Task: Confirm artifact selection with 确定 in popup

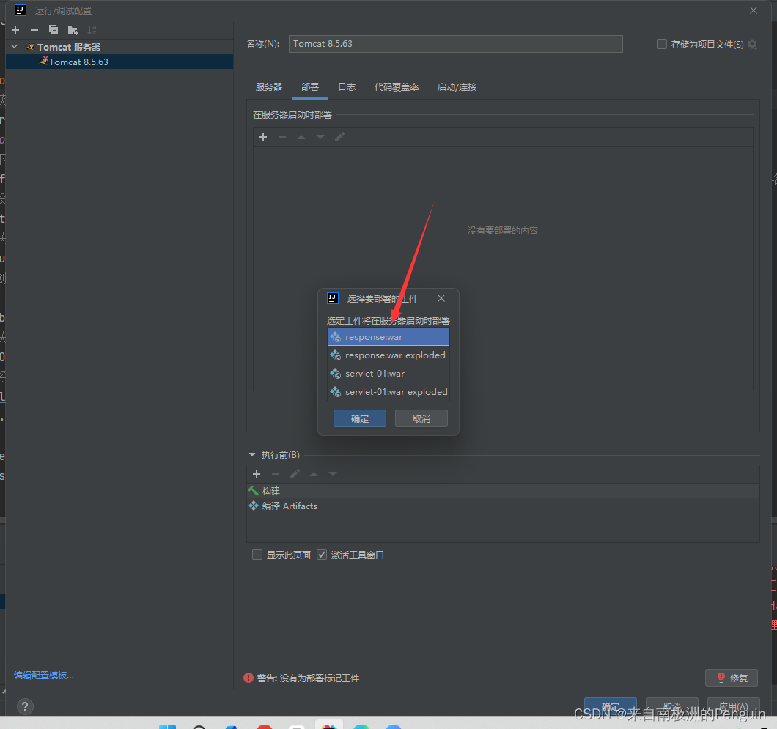Action: tap(360, 418)
